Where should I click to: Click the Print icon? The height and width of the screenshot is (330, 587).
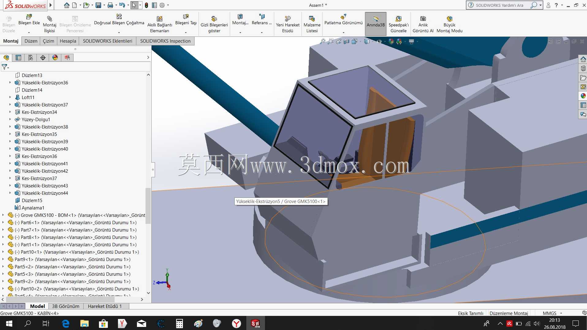click(110, 5)
